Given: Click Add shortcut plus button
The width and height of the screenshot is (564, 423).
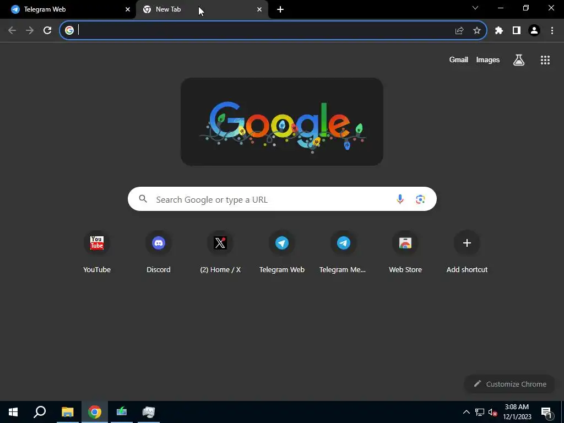Looking at the screenshot, I should tap(467, 243).
